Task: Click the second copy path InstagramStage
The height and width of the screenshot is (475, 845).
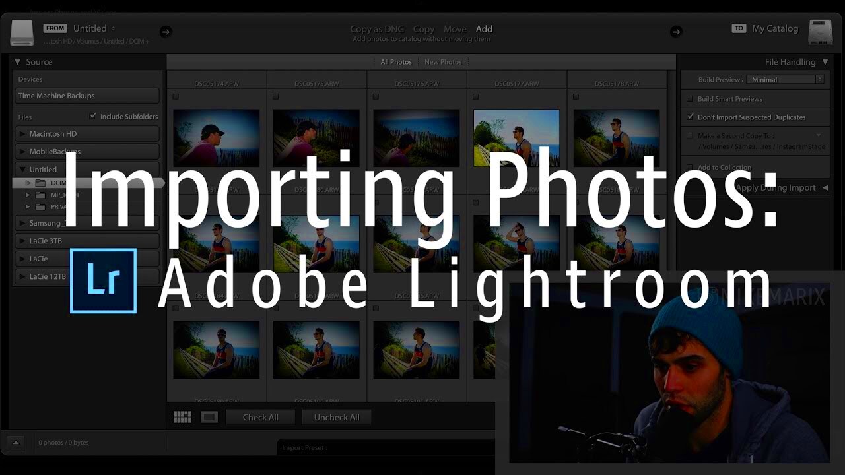Action: pos(761,146)
